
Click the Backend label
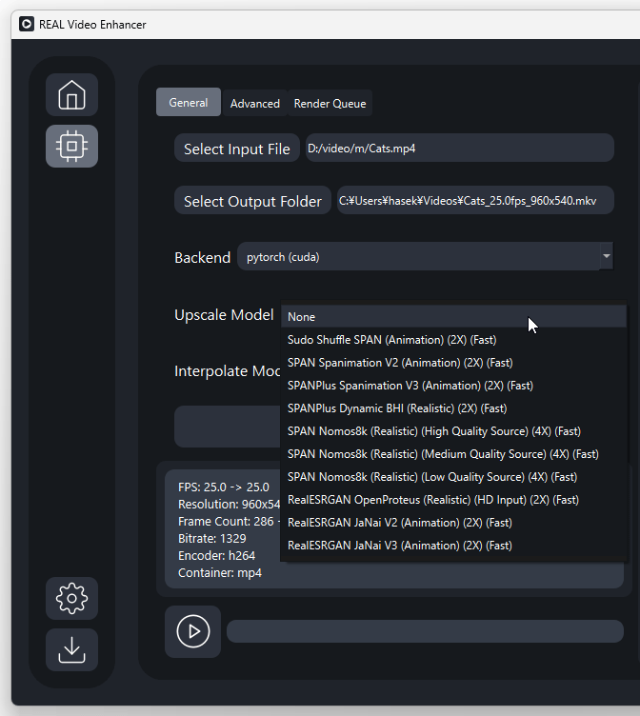click(x=202, y=257)
